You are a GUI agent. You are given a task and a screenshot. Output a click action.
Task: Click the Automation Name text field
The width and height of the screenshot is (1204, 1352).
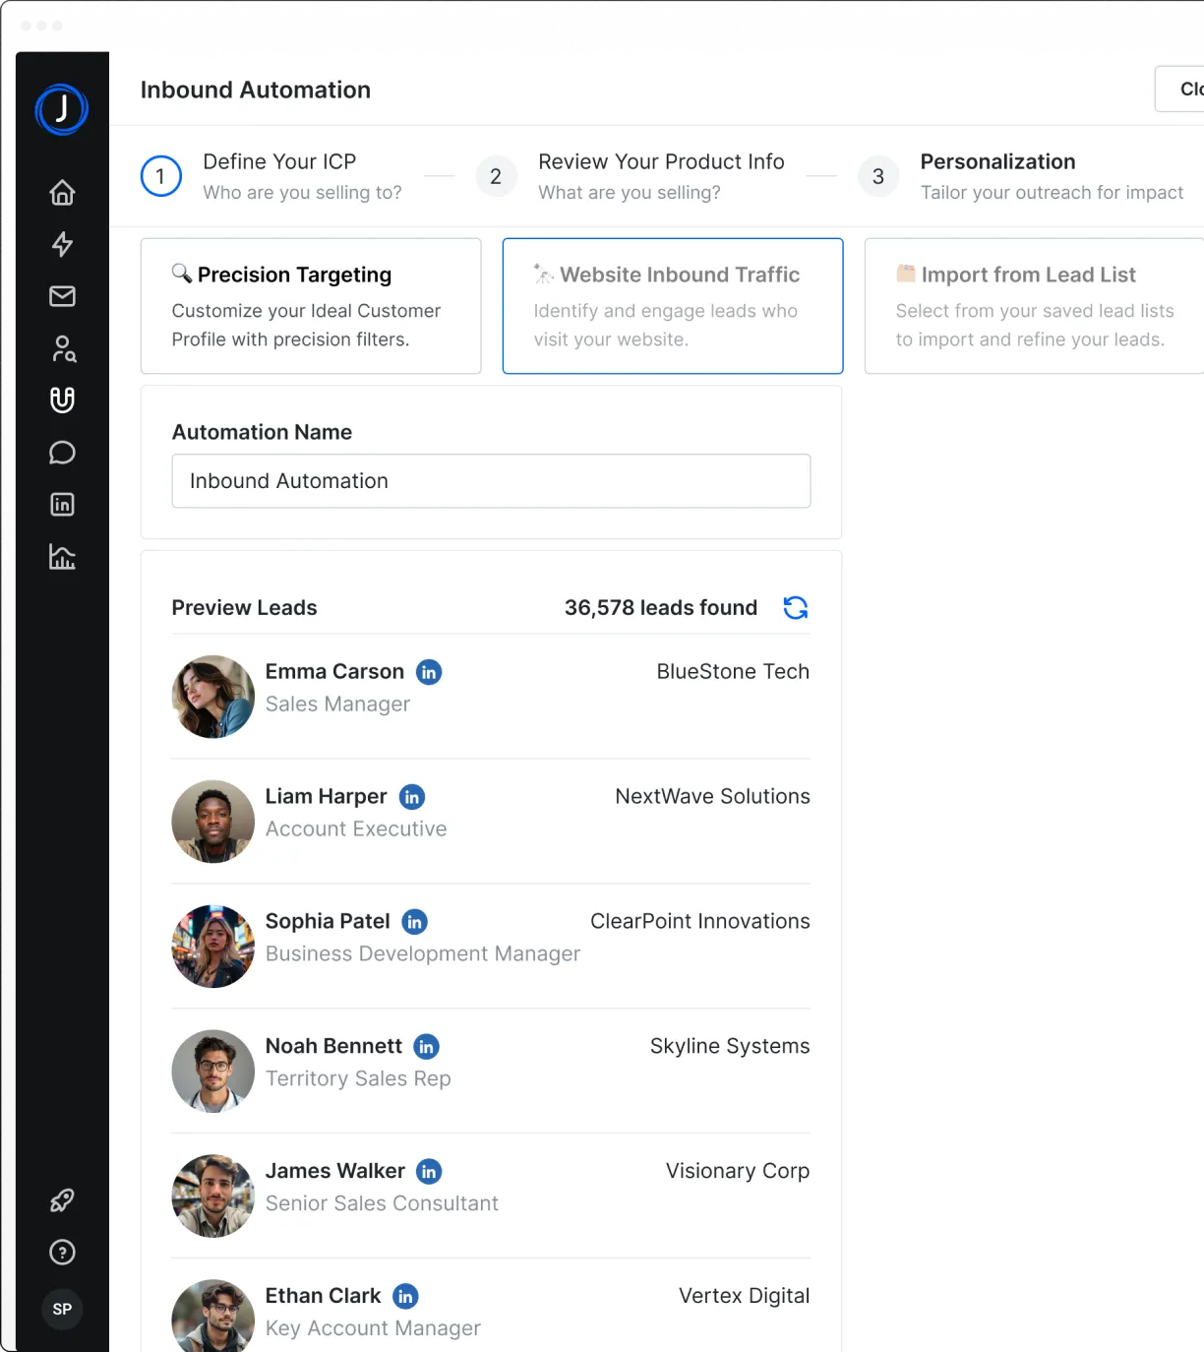coord(491,481)
